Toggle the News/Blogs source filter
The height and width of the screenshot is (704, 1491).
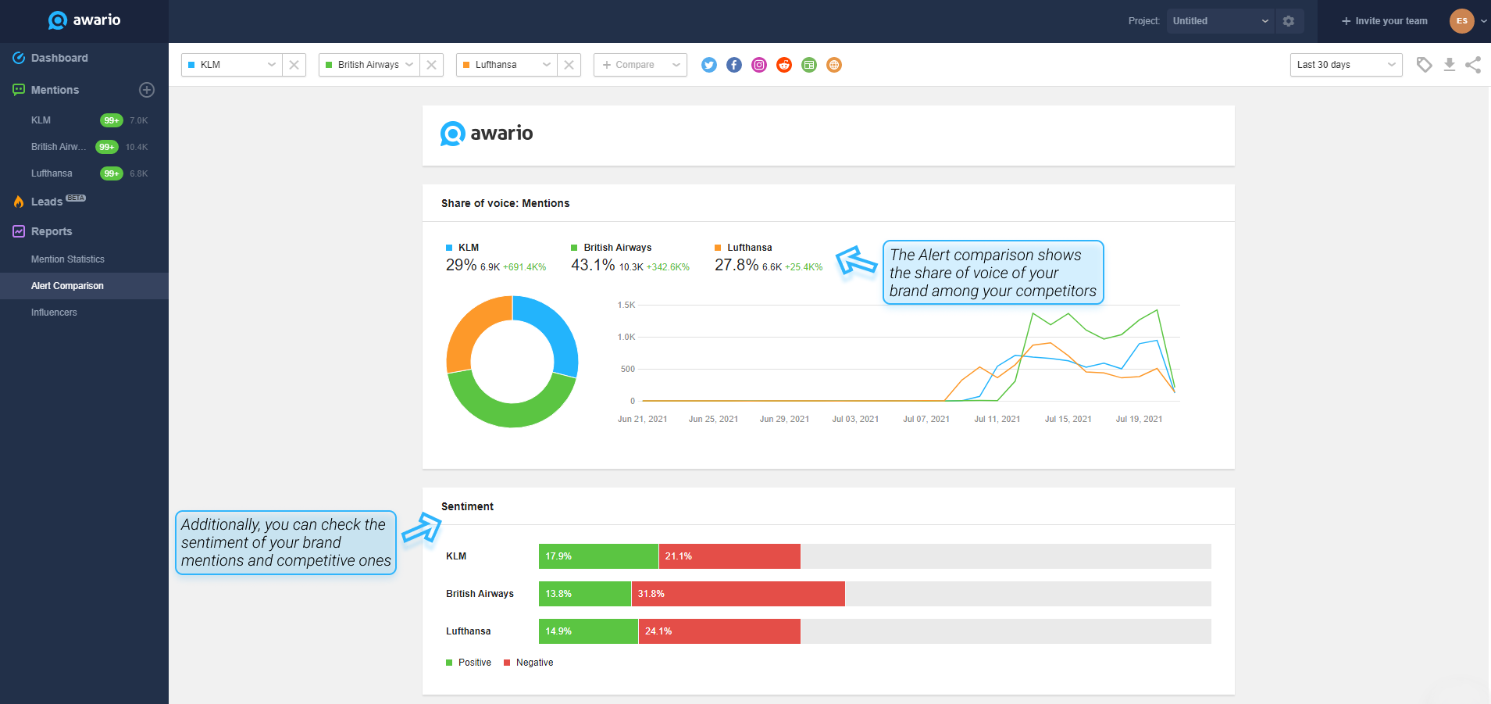pos(809,65)
